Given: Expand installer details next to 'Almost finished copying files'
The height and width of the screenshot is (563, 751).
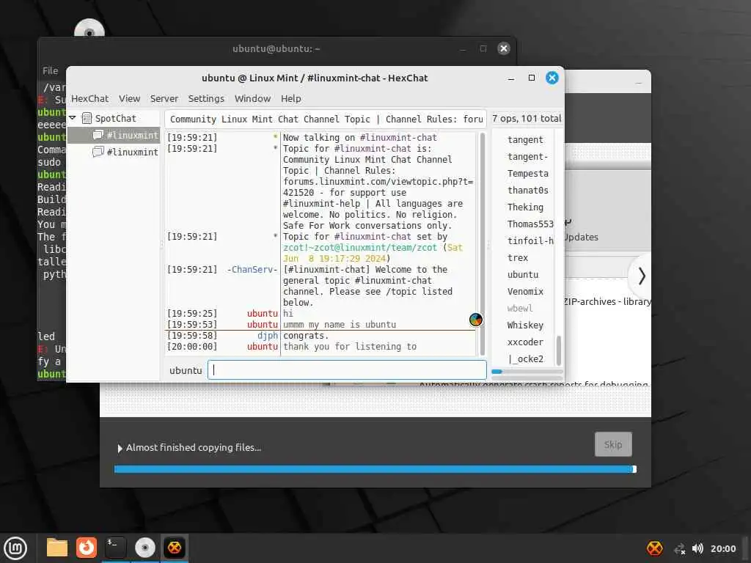Looking at the screenshot, I should [x=120, y=448].
